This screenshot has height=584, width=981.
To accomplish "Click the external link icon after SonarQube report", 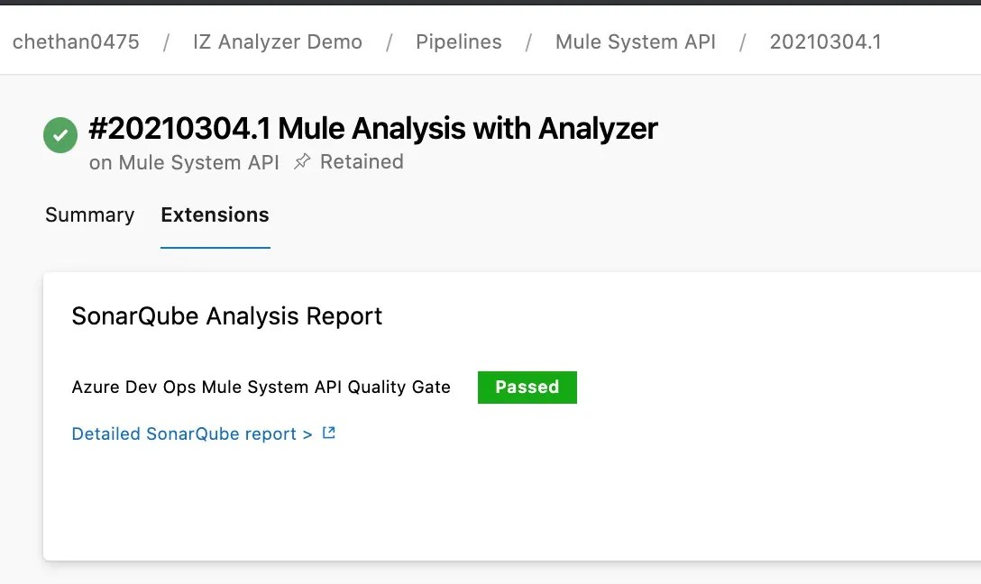I will (x=329, y=433).
